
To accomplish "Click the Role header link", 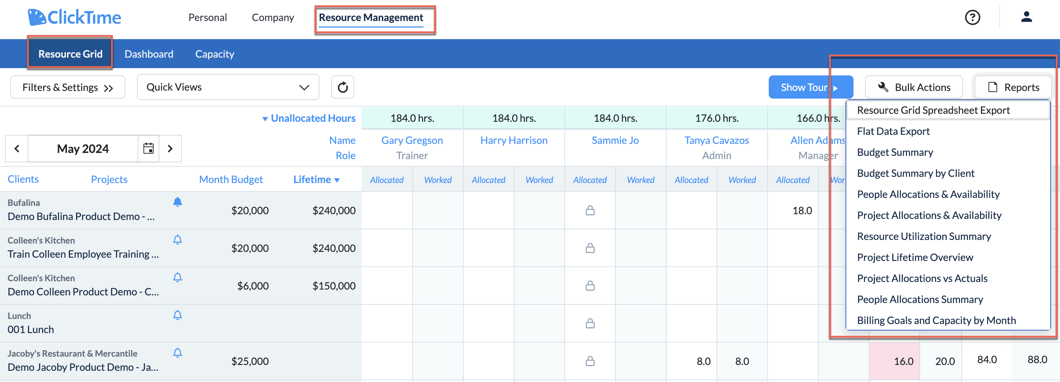I will [x=345, y=155].
